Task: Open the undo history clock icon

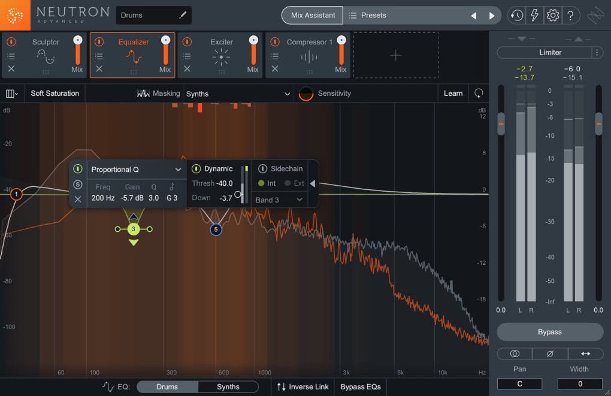Action: pos(517,16)
